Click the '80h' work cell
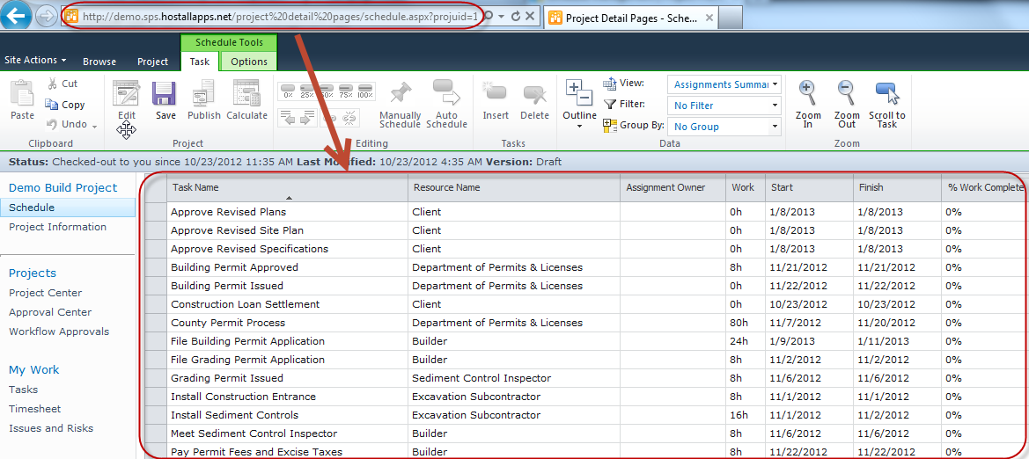Image resolution: width=1029 pixels, height=459 pixels. [746, 323]
